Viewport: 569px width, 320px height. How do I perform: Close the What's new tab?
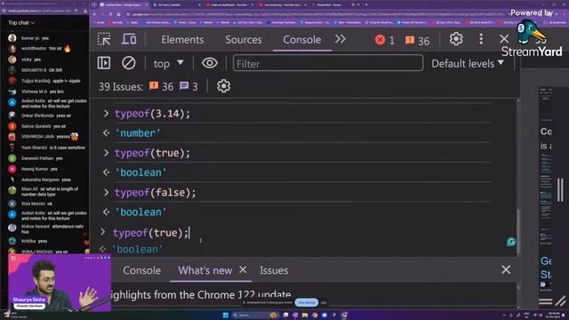(243, 269)
